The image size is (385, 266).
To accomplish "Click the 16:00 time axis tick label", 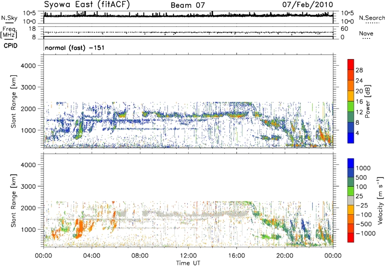I will [x=236, y=256].
